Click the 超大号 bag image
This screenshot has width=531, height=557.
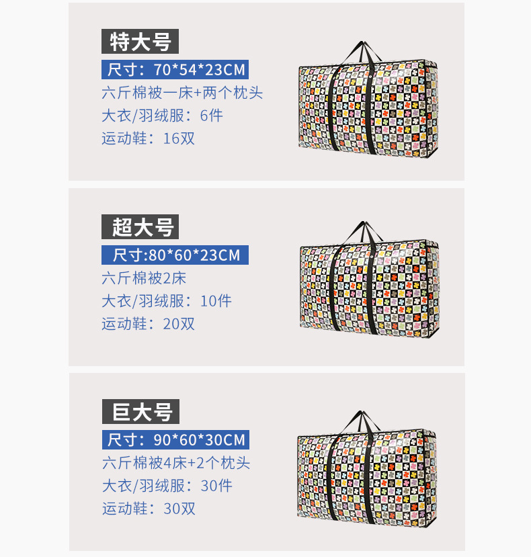369,280
